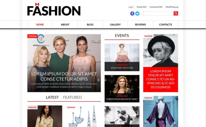
Task: Click the FASHION logo
Action: [x=54, y=9]
